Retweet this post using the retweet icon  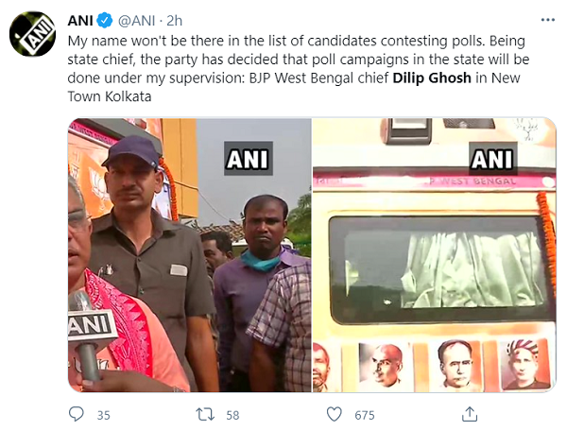coord(203,414)
